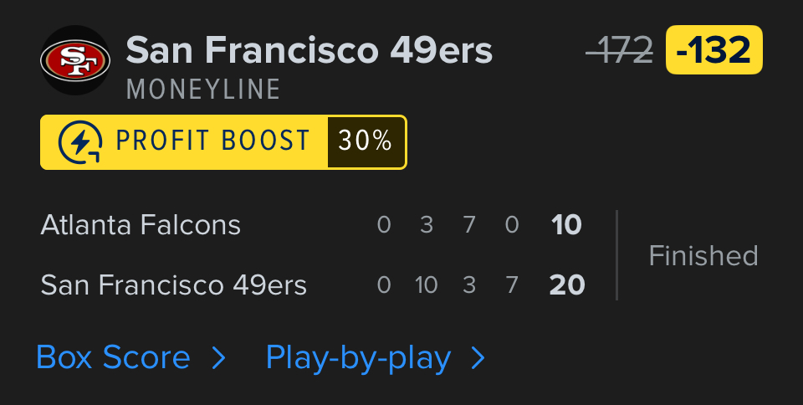803x405 pixels.
Task: Click the 30% boost percentage badge
Action: [x=366, y=141]
